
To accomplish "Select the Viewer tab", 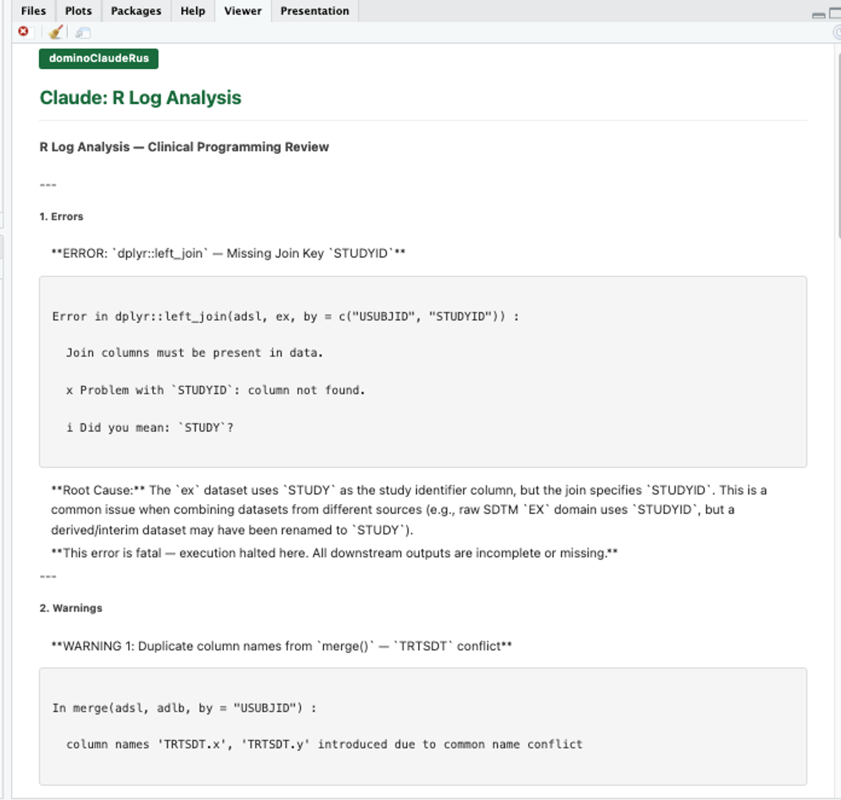I will [x=243, y=11].
